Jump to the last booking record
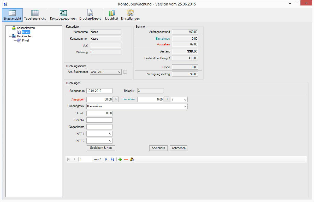The width and height of the screenshot is (314, 202). (x=112, y=159)
